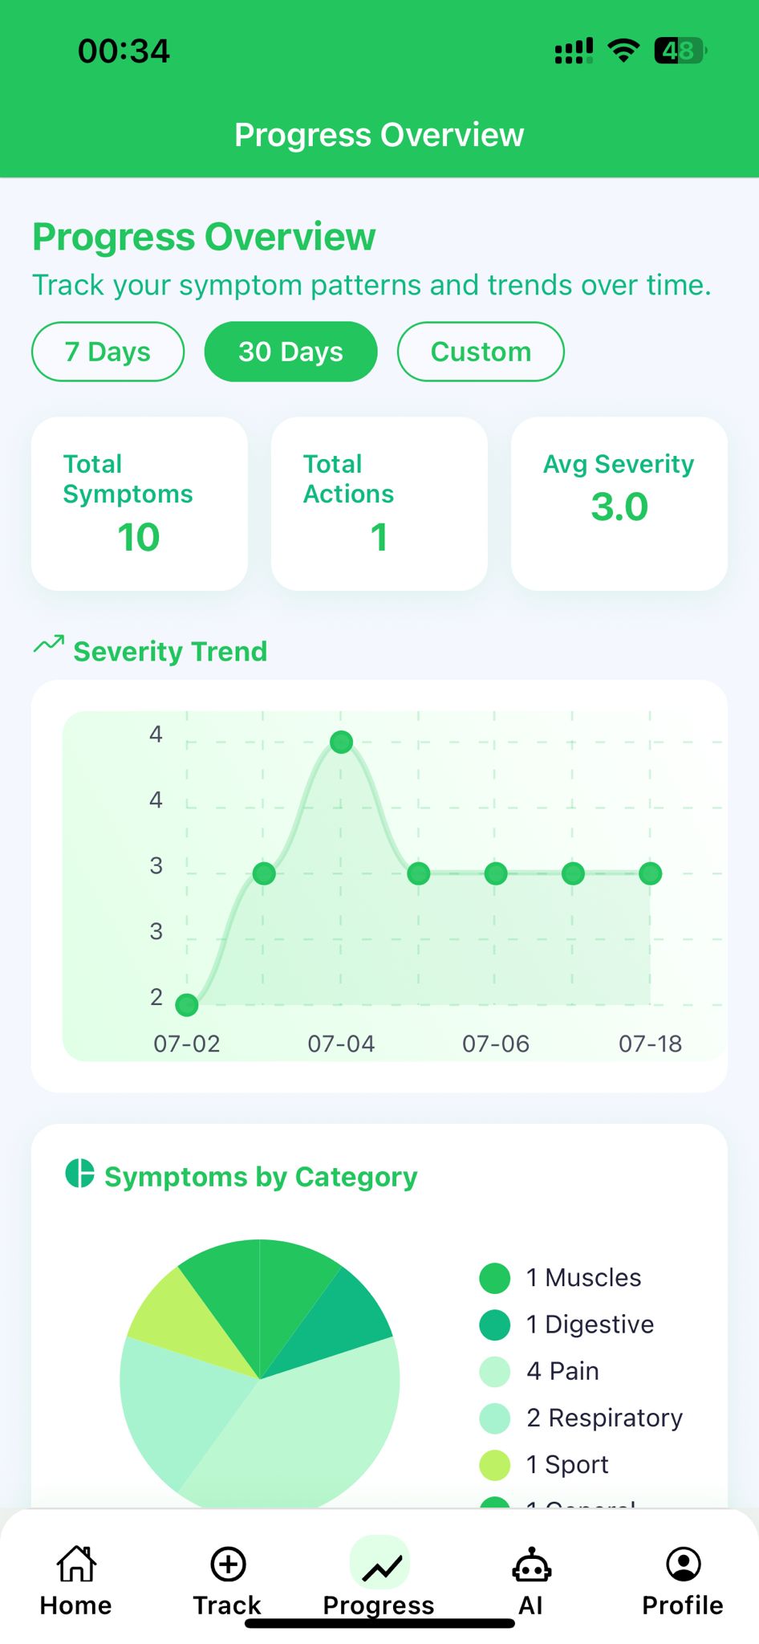Tap the Track plus-circle icon

click(228, 1564)
